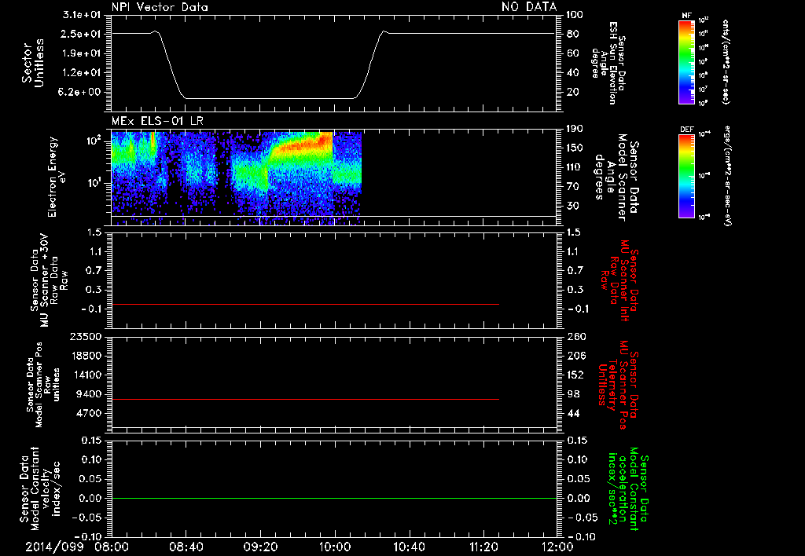Screen dimensions: 805x556
Task: Click the '2.5e+01' tick value
Action: tap(81, 34)
